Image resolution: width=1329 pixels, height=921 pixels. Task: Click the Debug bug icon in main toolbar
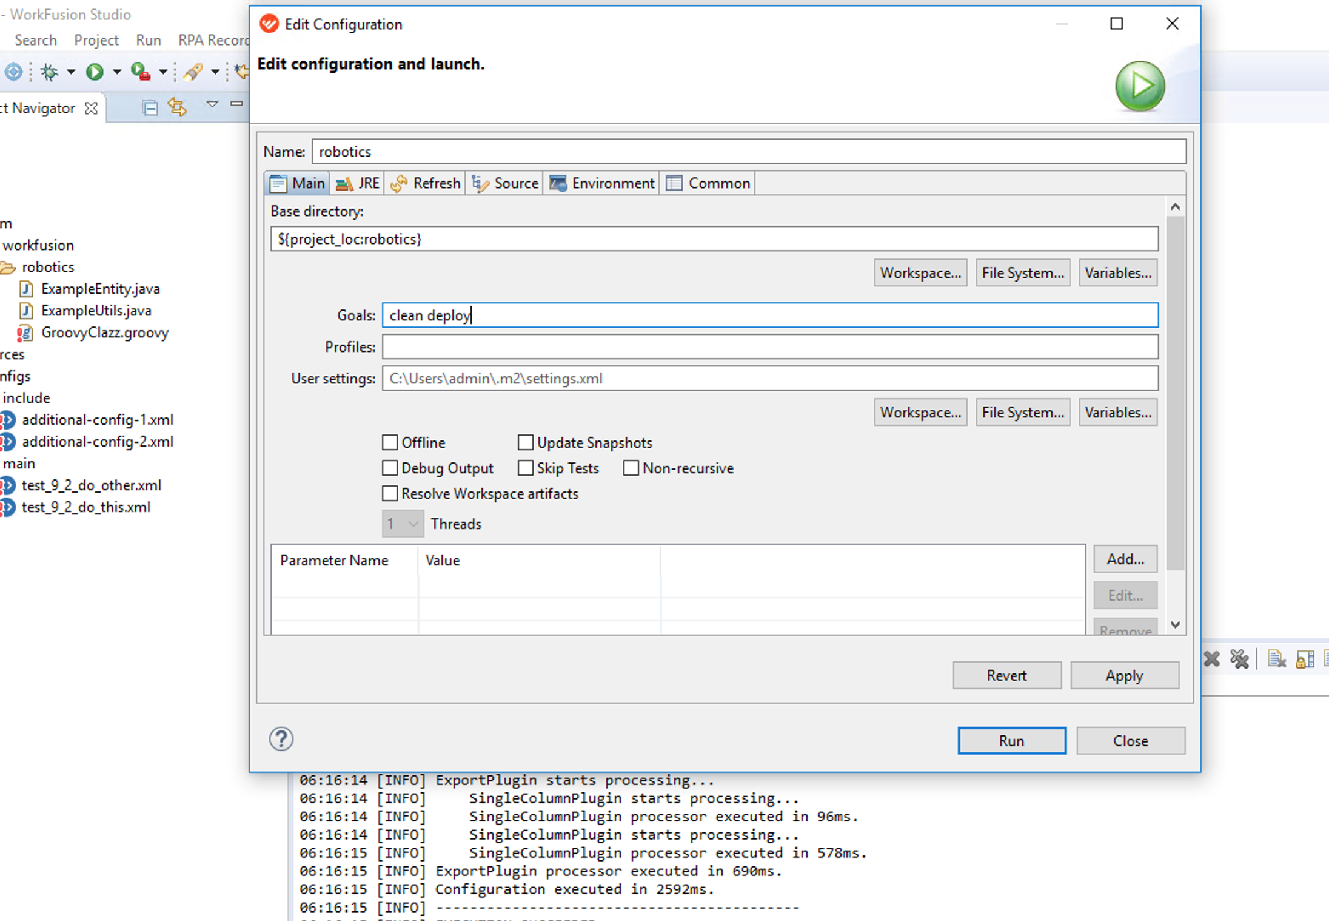(50, 72)
